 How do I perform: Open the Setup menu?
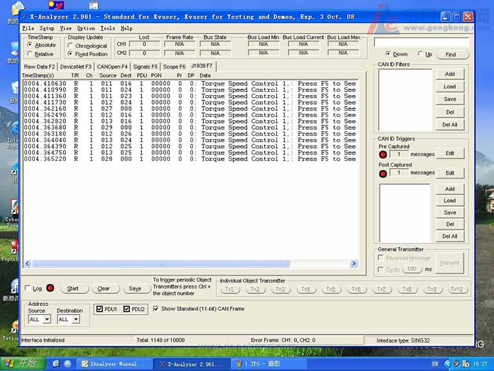coord(46,28)
